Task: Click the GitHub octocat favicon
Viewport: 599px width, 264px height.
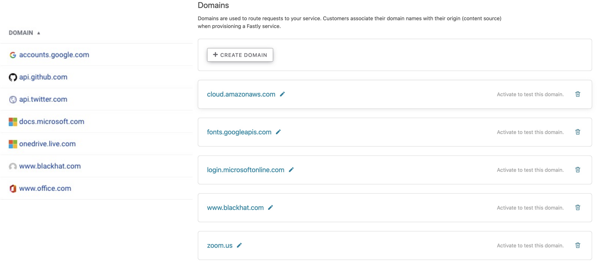Action: [13, 77]
